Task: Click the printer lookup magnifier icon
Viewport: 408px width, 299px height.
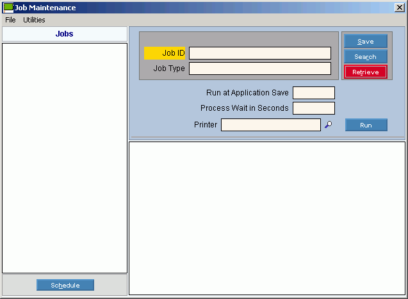Action: (x=328, y=125)
